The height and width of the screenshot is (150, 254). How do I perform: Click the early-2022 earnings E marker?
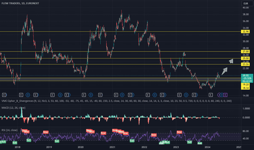click(147, 95)
